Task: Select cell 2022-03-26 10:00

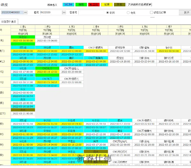Action: pos(169,61)
